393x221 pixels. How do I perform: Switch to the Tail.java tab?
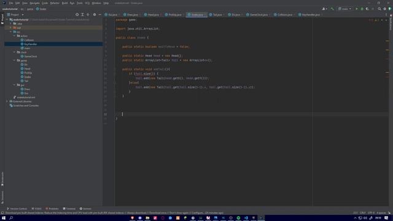point(216,15)
